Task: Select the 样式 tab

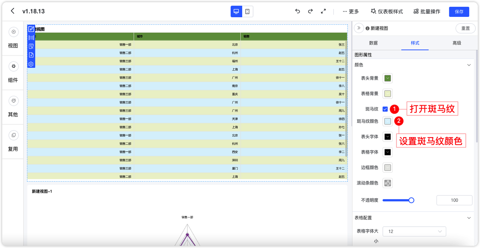Action: (x=415, y=43)
